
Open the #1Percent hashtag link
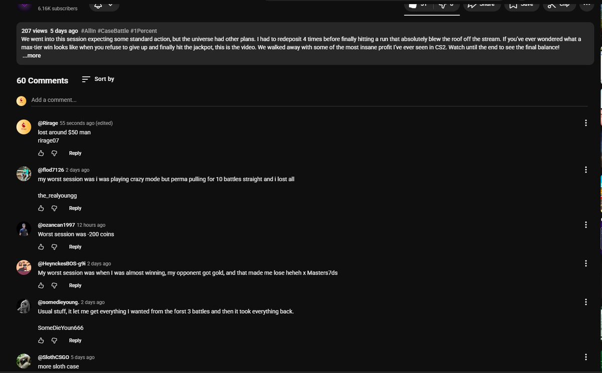point(143,31)
